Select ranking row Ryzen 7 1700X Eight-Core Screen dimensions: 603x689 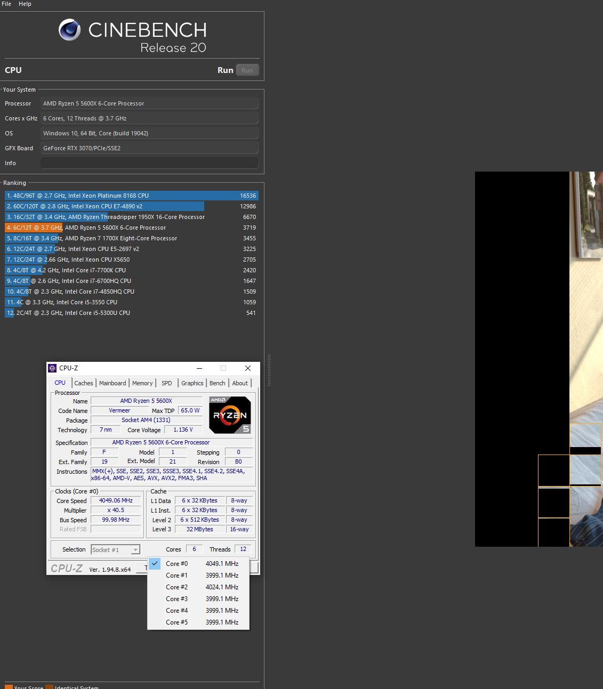(x=132, y=238)
